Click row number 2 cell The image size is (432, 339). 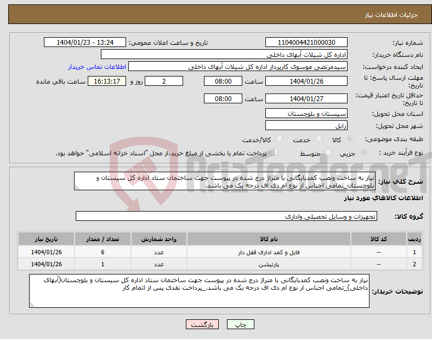coord(414,264)
